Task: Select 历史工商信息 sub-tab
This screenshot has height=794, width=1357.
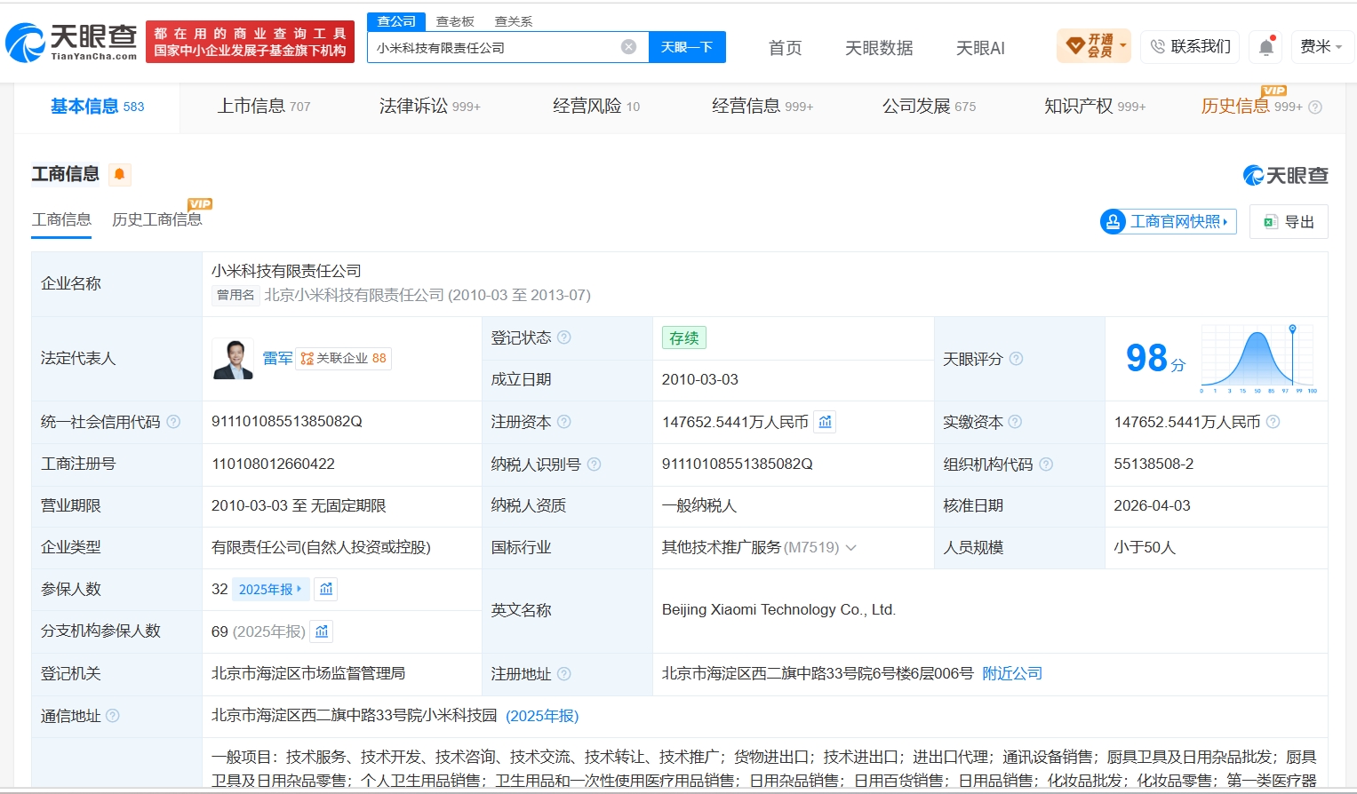Action: (157, 219)
